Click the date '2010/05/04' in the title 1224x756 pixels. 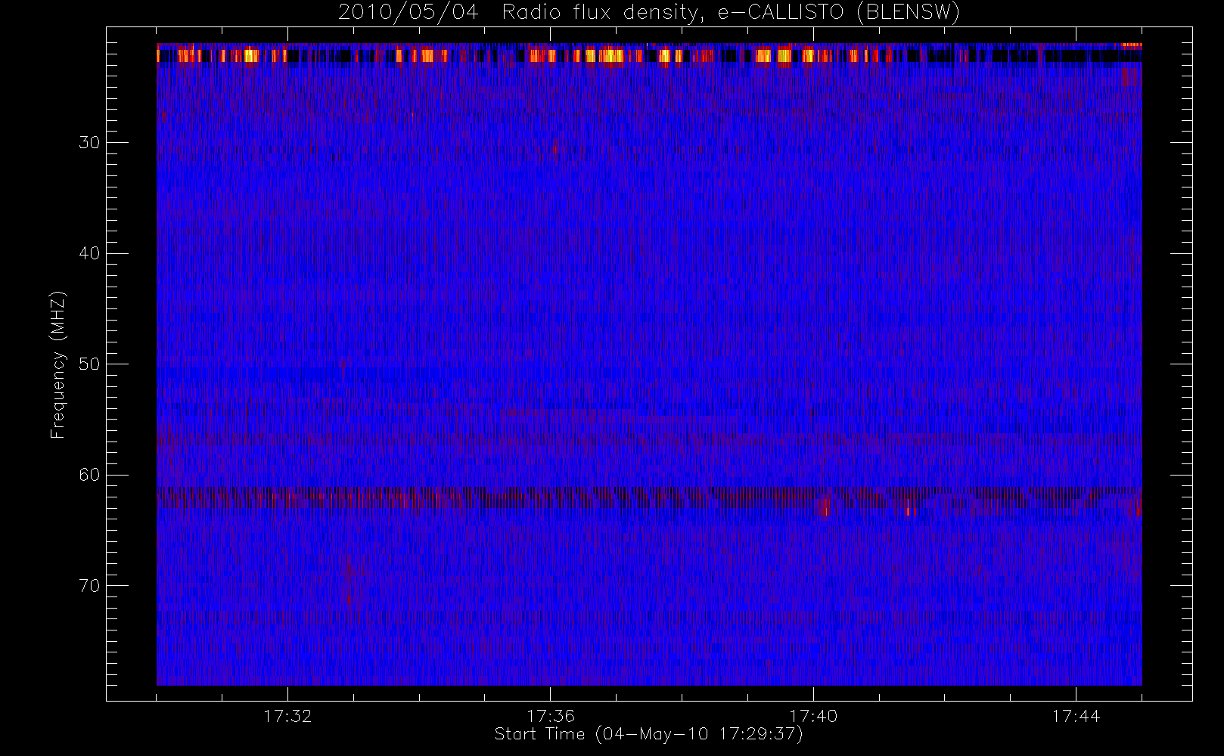click(409, 13)
